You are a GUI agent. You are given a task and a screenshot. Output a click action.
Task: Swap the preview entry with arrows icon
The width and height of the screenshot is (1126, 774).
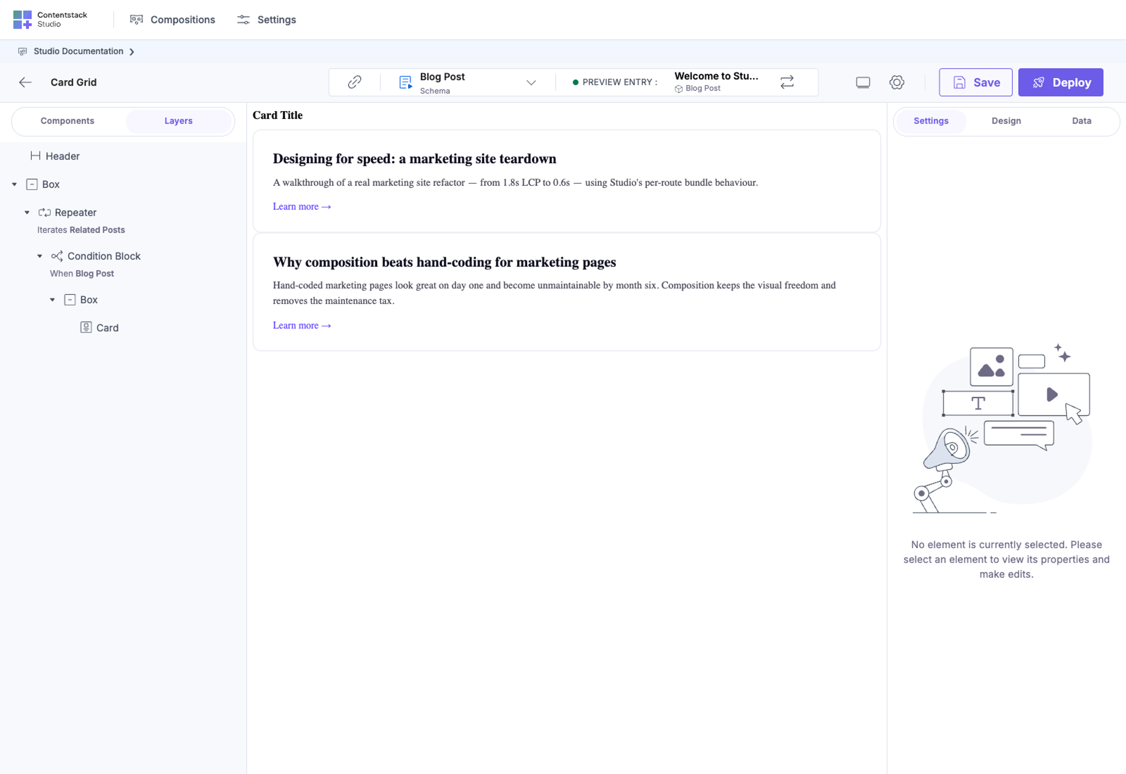click(787, 82)
